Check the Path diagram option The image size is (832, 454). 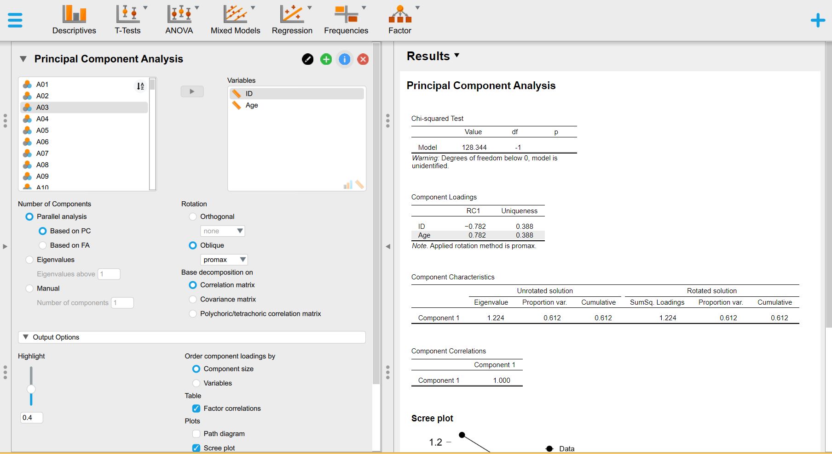pyautogui.click(x=196, y=433)
